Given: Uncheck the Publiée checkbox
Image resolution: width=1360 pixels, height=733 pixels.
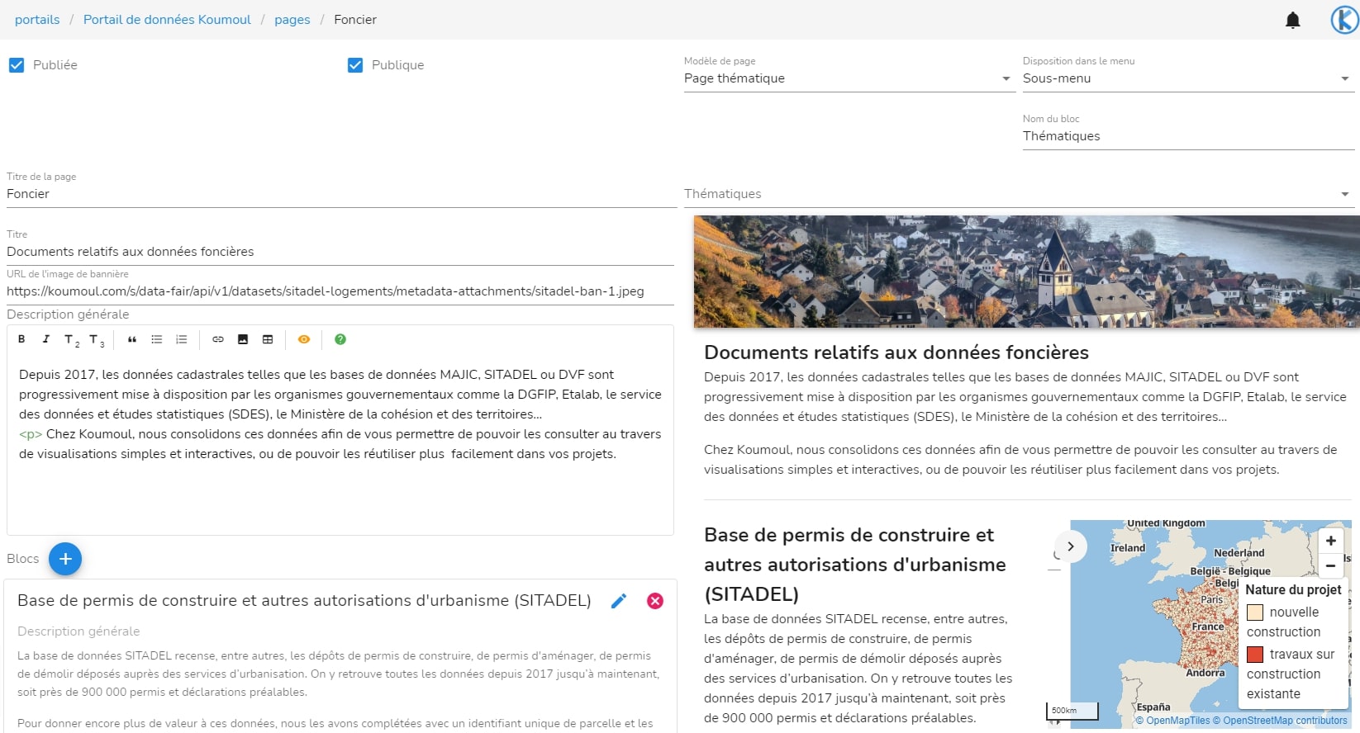Looking at the screenshot, I should click(x=17, y=65).
